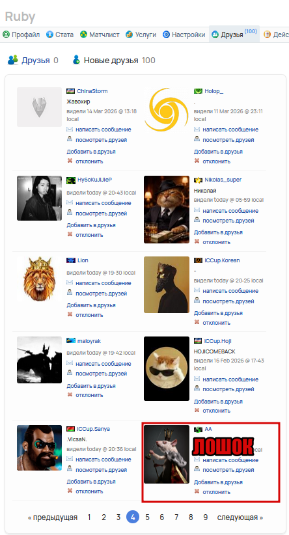This screenshot has height=535, width=289.
Task: Click the red decline X for maloyrak
Action: 70,394
